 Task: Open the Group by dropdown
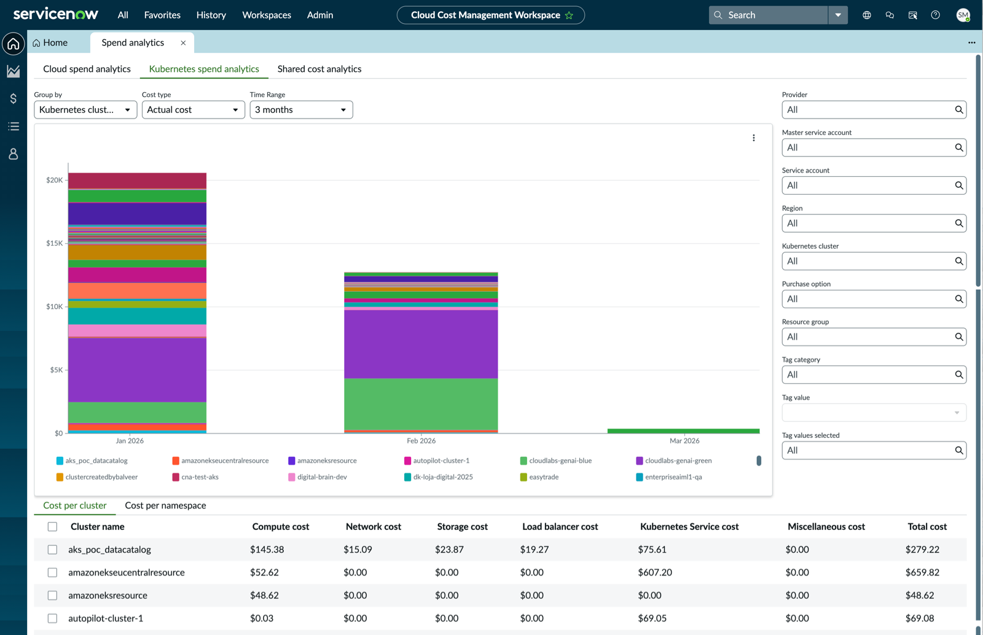[x=85, y=110]
